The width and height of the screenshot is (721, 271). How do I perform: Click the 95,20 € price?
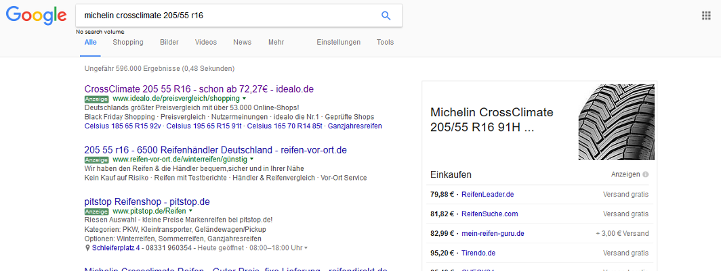(442, 253)
